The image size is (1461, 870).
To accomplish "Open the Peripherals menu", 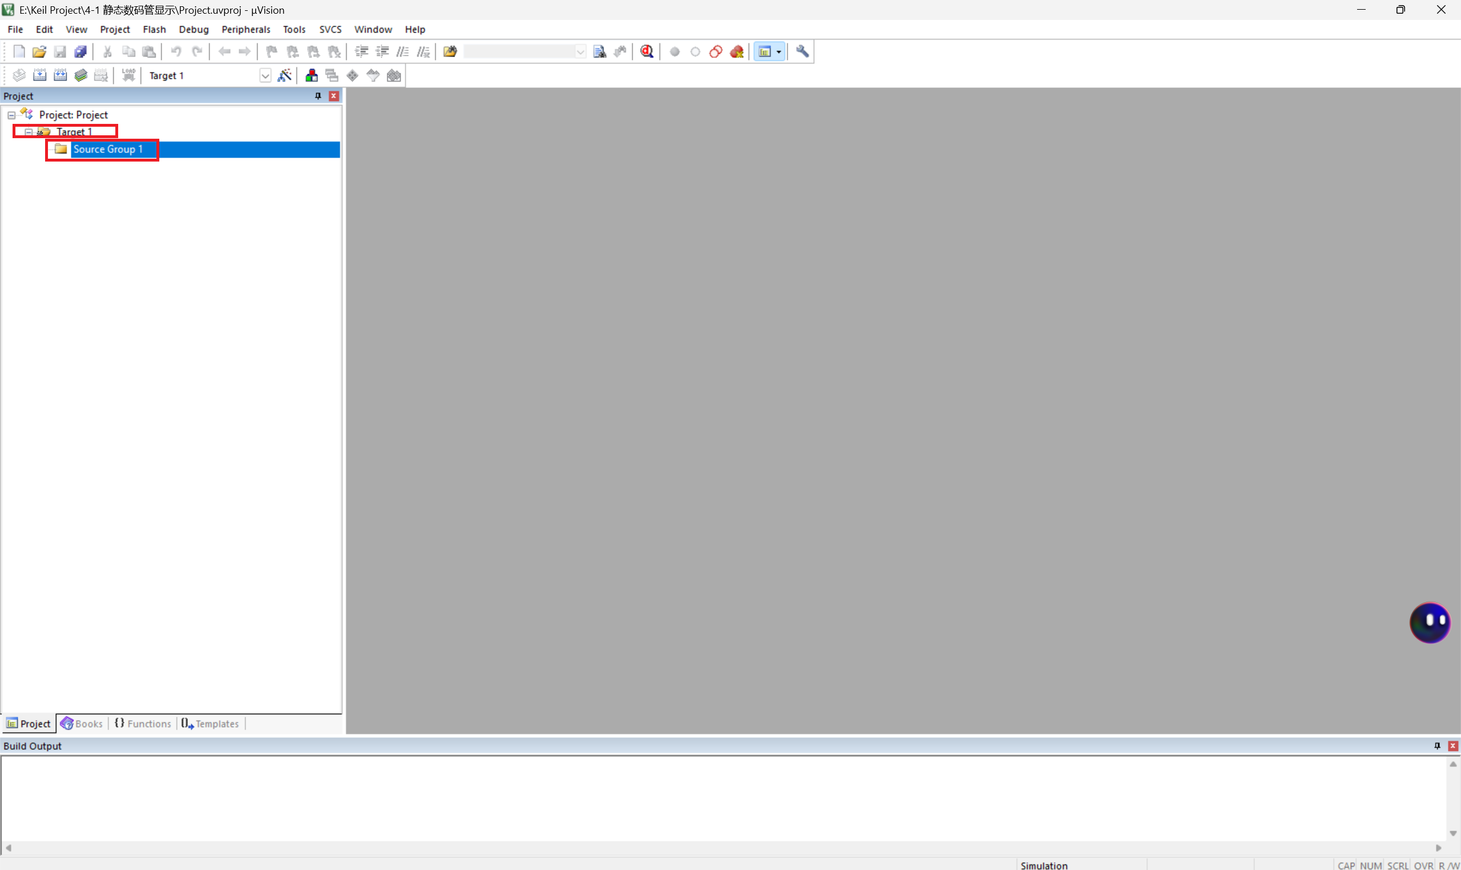I will point(245,29).
